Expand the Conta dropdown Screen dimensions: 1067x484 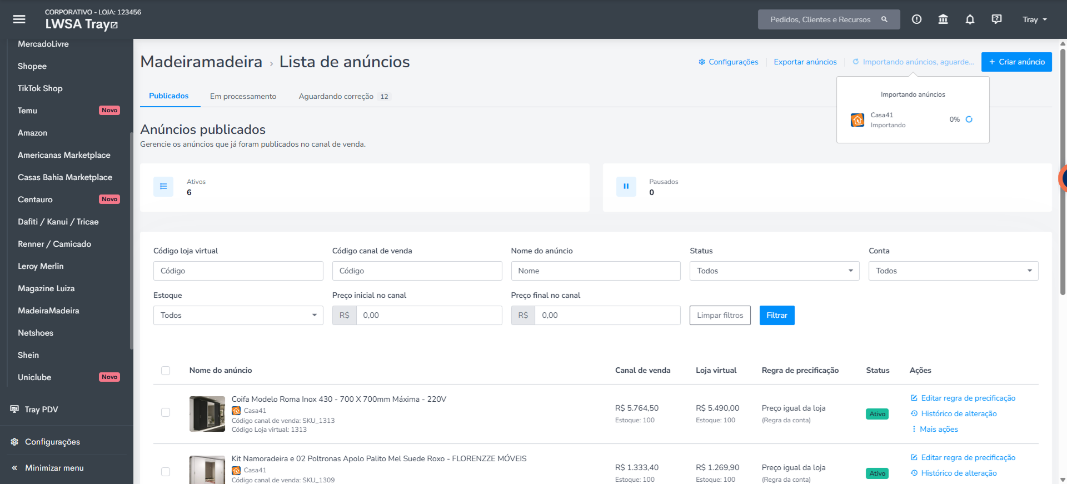(x=953, y=271)
